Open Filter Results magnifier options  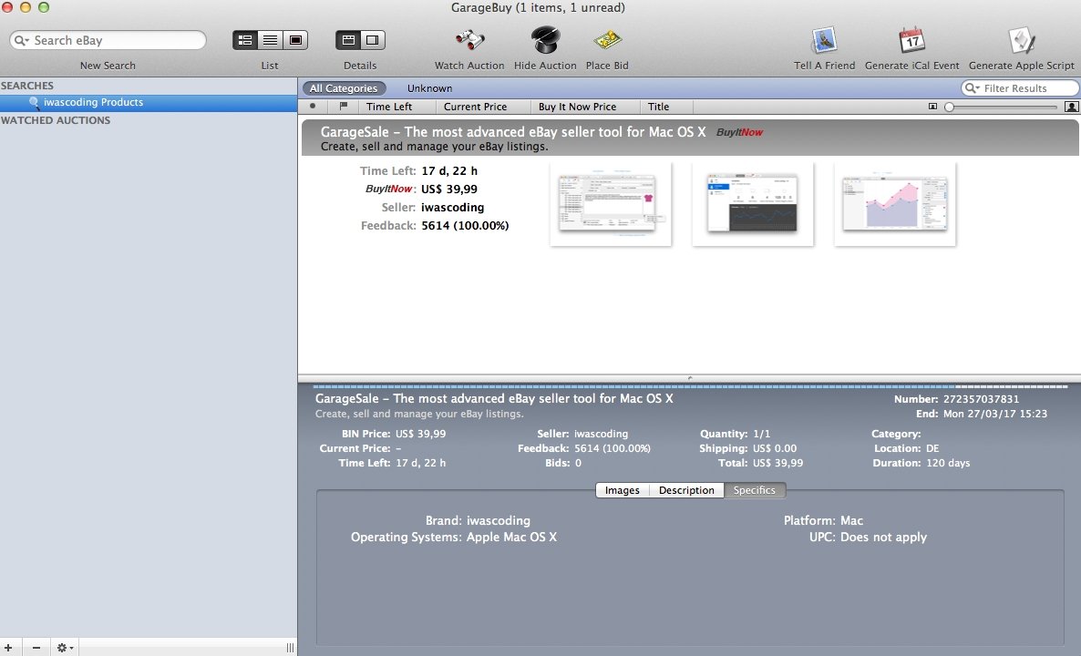972,88
